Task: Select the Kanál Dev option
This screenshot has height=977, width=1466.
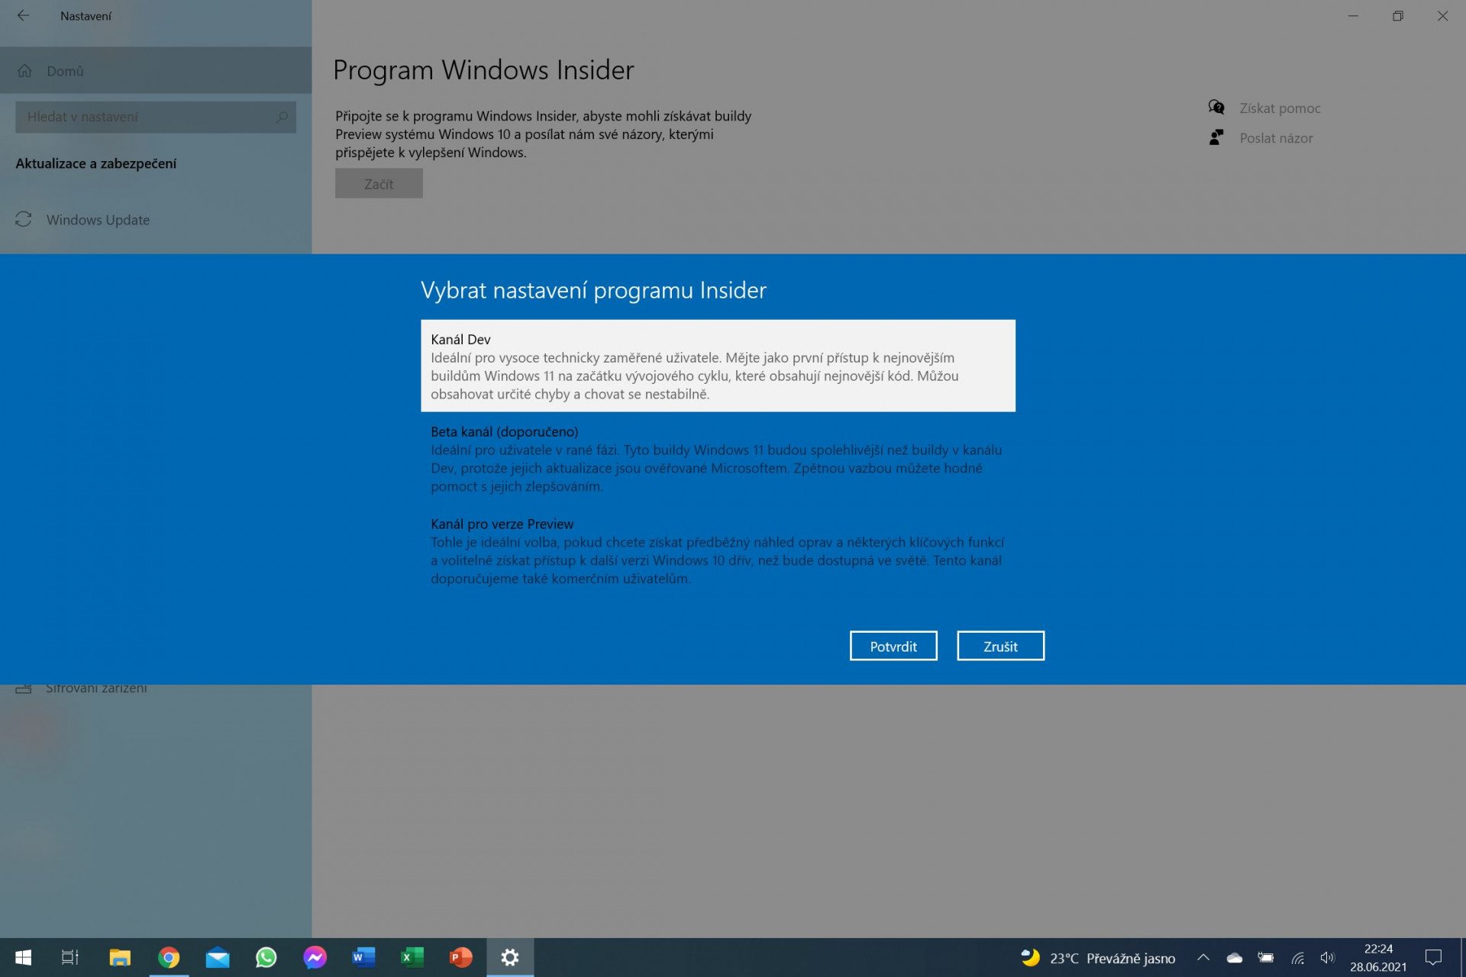Action: click(718, 366)
